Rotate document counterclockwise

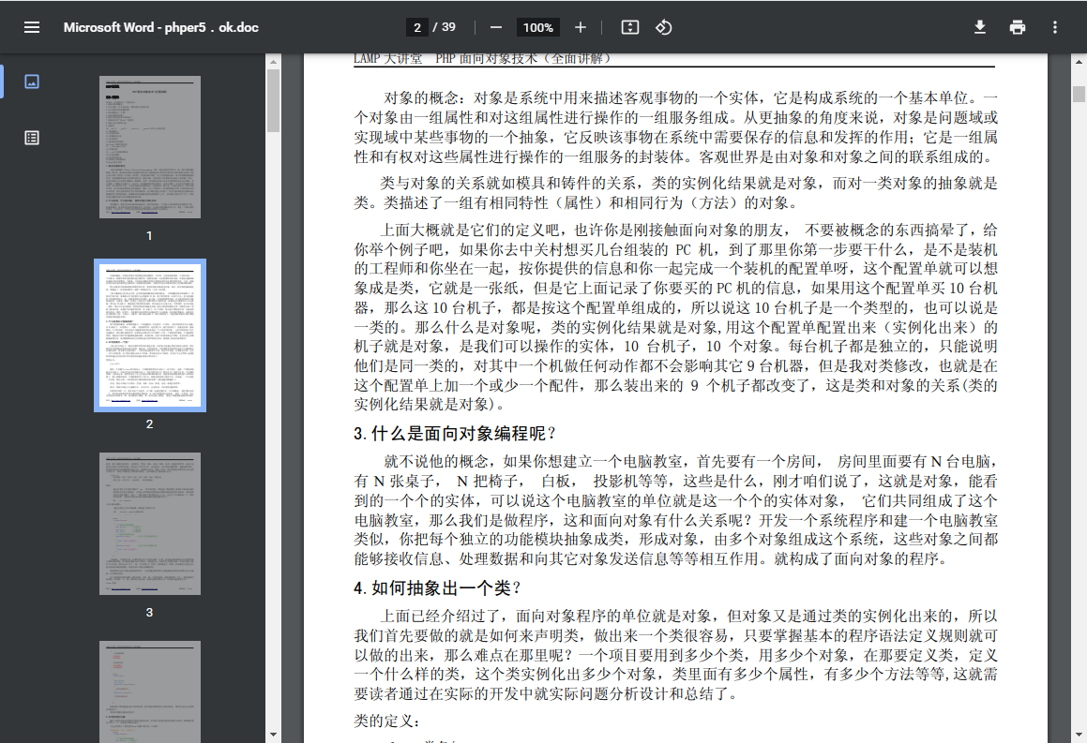(x=663, y=28)
